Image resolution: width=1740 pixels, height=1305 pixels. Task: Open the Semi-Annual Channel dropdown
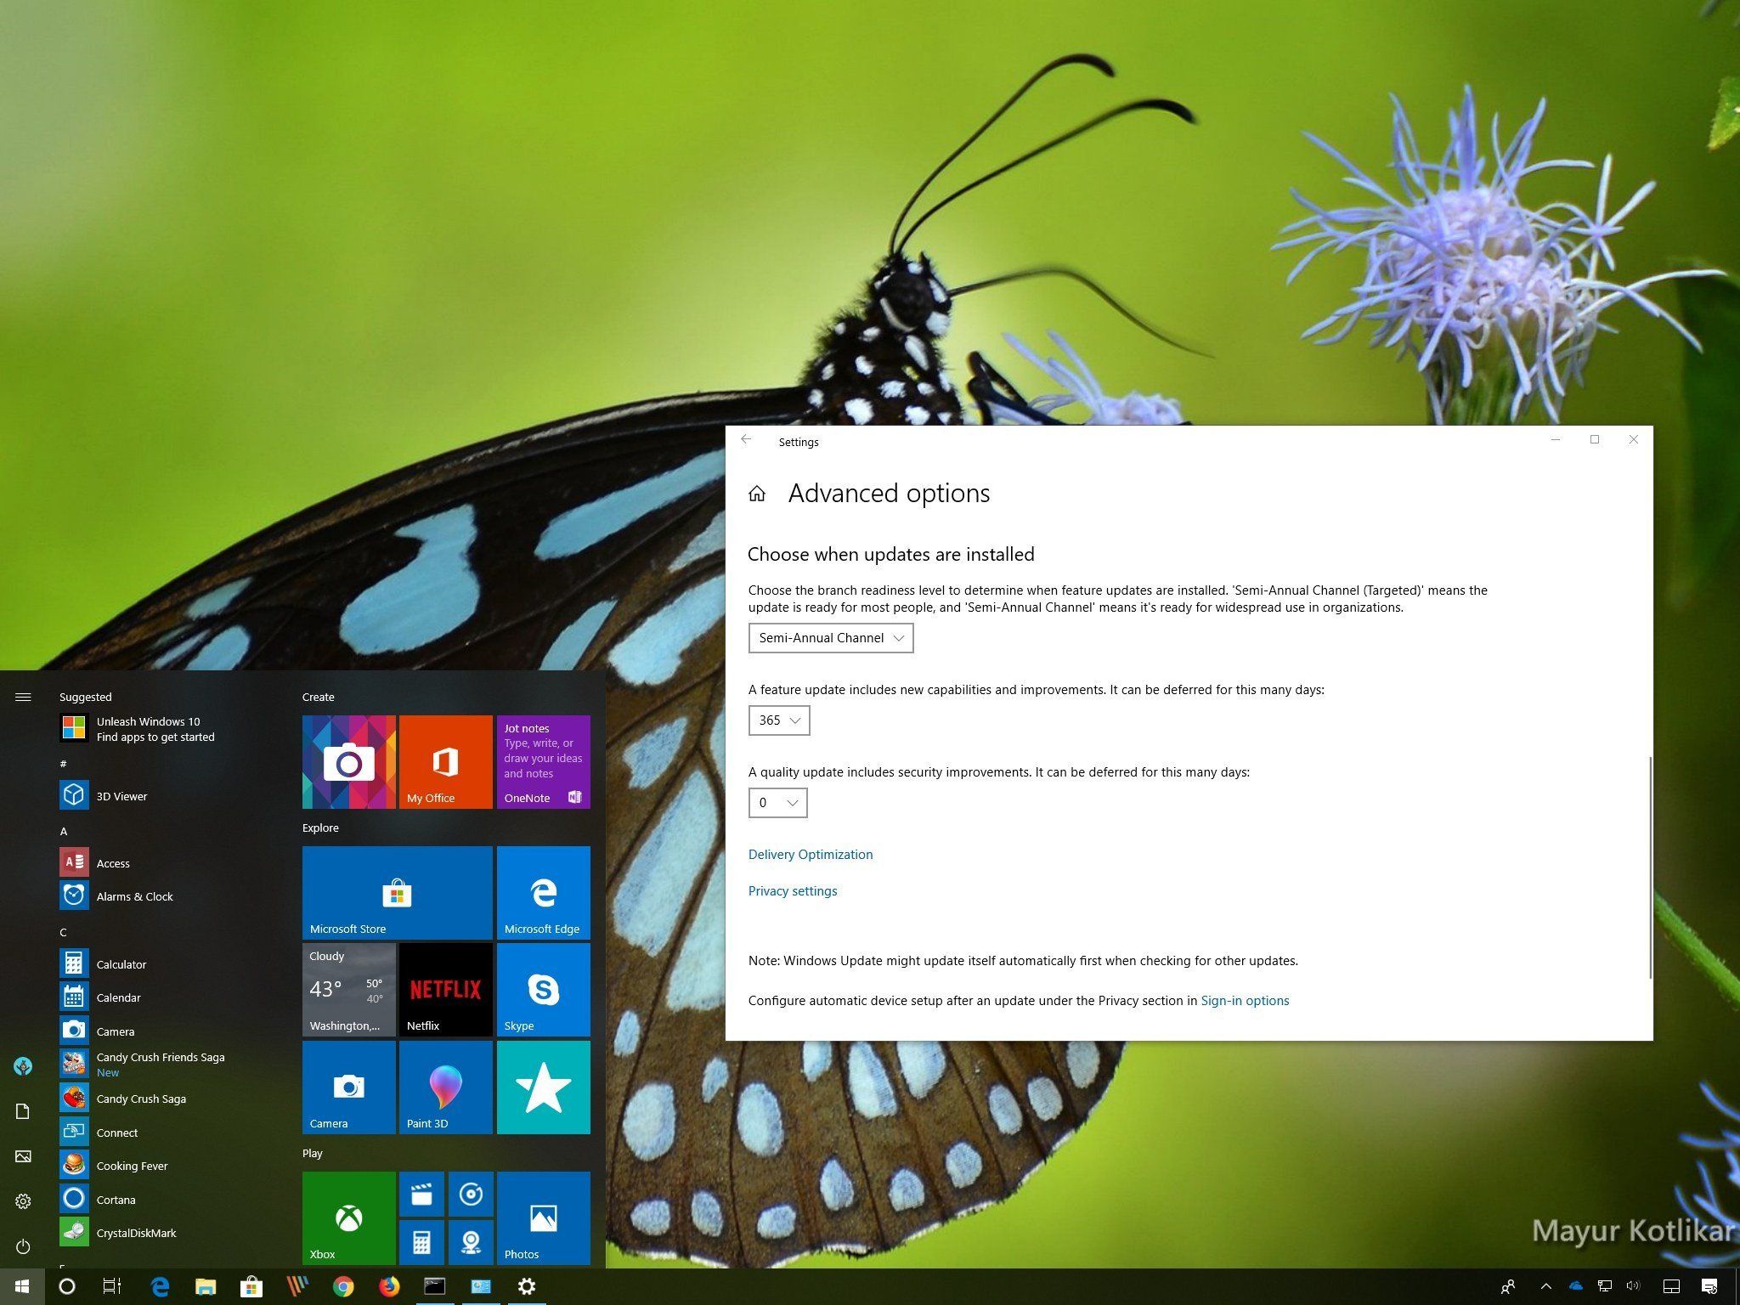coord(831,638)
